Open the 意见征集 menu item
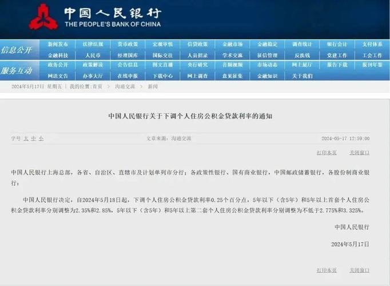Viewport: 390px width, 286px height. tap(233, 76)
